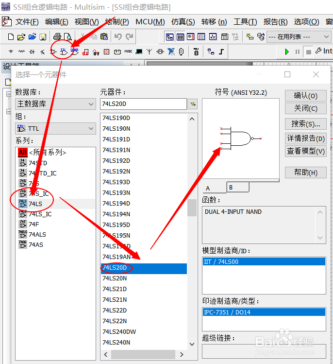
Task: Open the 报告(R) menu
Action: pos(276,22)
